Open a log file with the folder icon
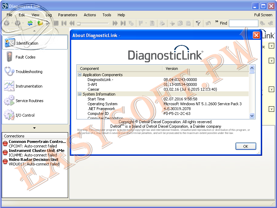 (x=40, y=23)
